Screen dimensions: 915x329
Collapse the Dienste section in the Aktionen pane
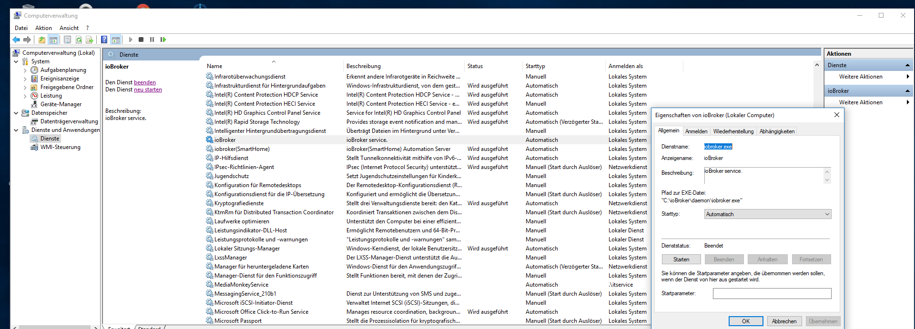coord(907,65)
